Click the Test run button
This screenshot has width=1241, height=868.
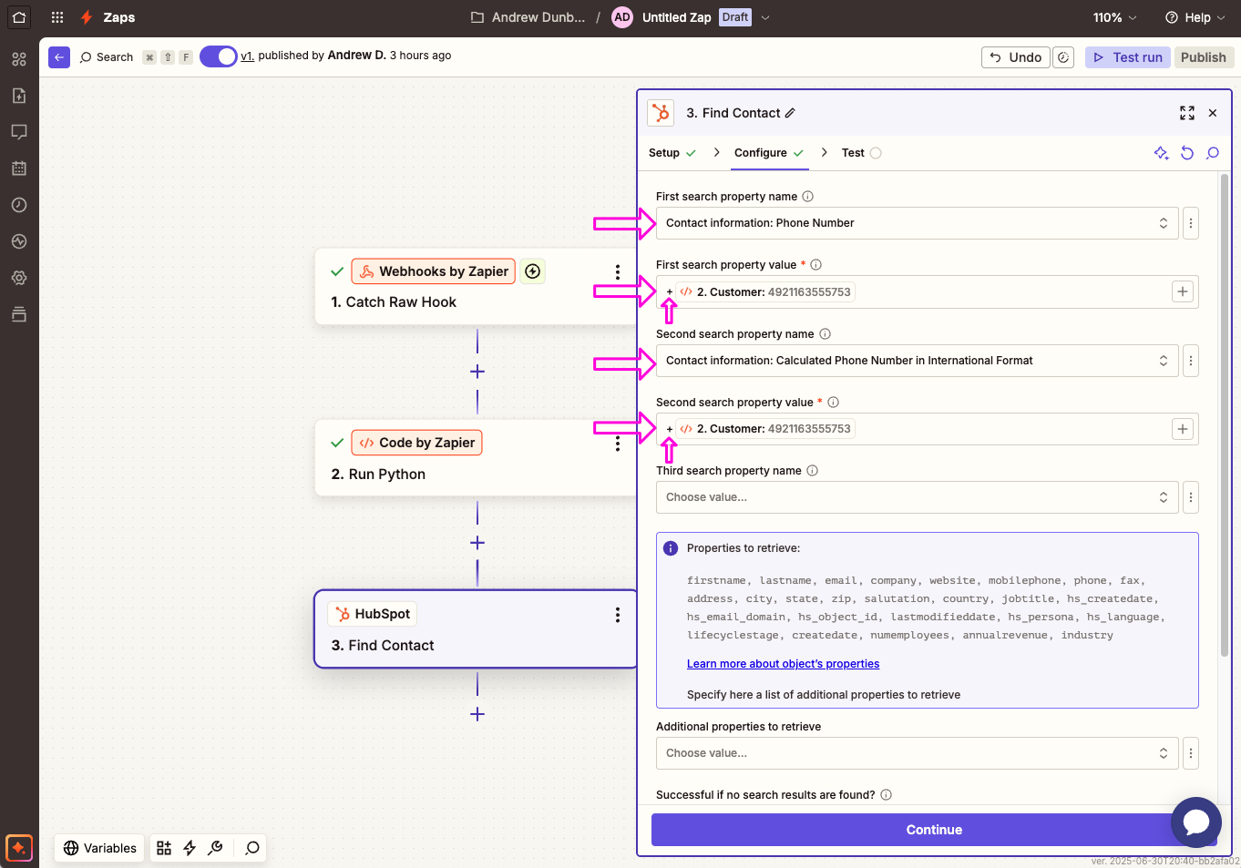(x=1128, y=57)
